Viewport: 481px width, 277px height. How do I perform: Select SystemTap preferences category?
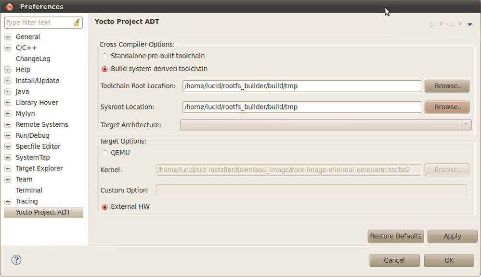click(x=33, y=157)
